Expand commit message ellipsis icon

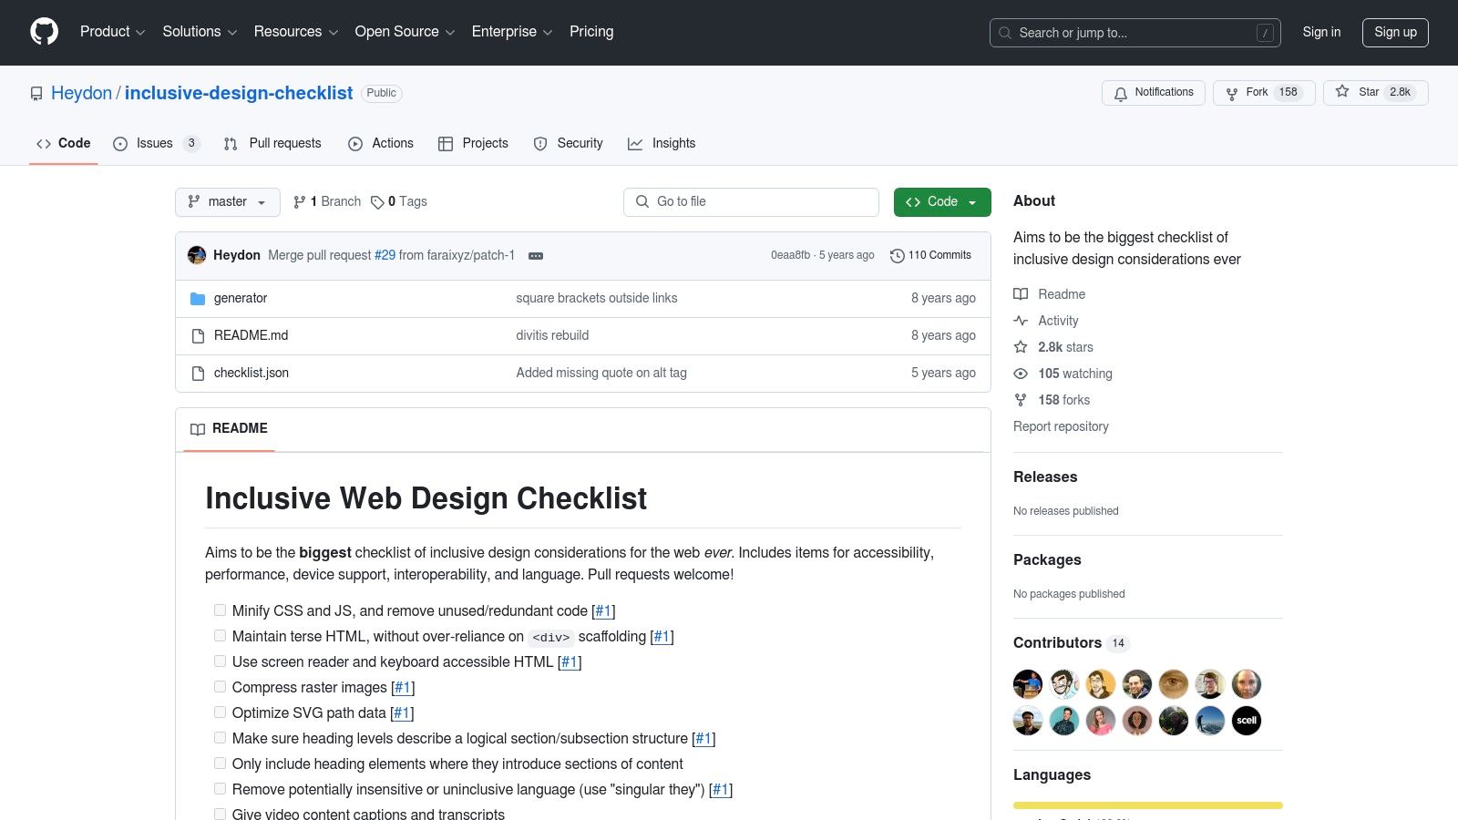click(536, 256)
